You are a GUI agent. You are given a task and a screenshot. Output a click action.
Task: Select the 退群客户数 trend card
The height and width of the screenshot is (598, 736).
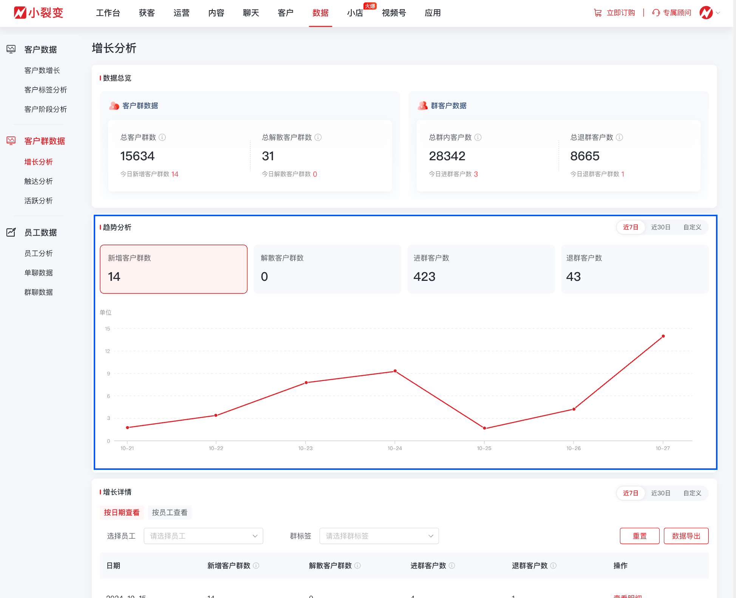[x=635, y=269]
